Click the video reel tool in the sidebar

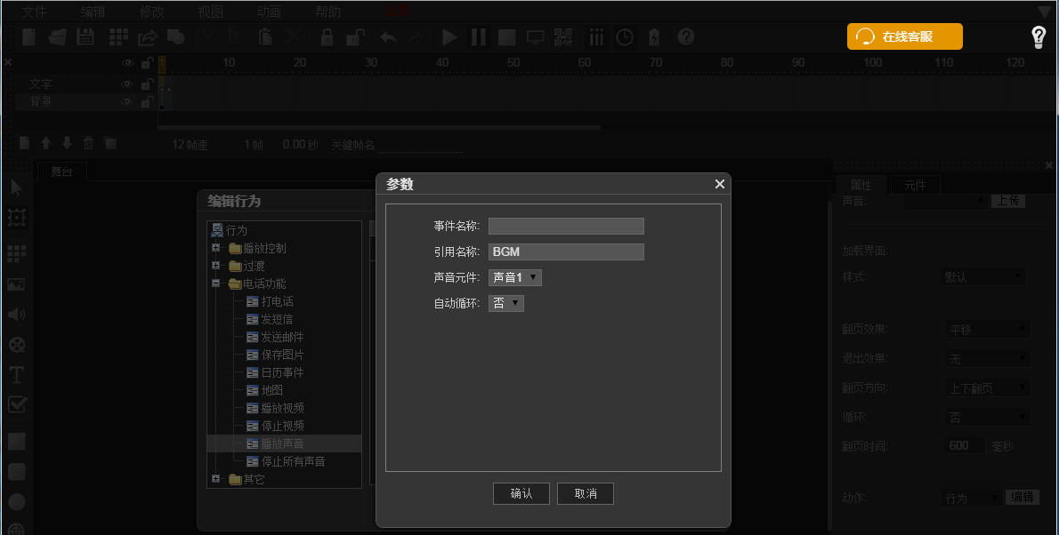[x=15, y=345]
